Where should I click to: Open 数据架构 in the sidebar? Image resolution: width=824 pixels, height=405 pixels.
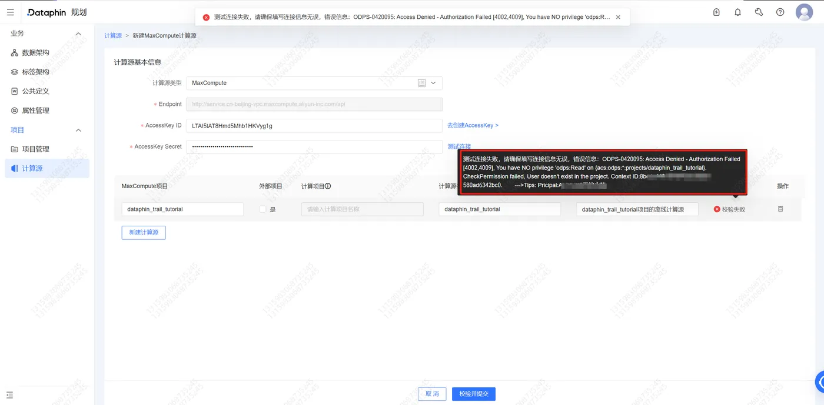click(47, 53)
